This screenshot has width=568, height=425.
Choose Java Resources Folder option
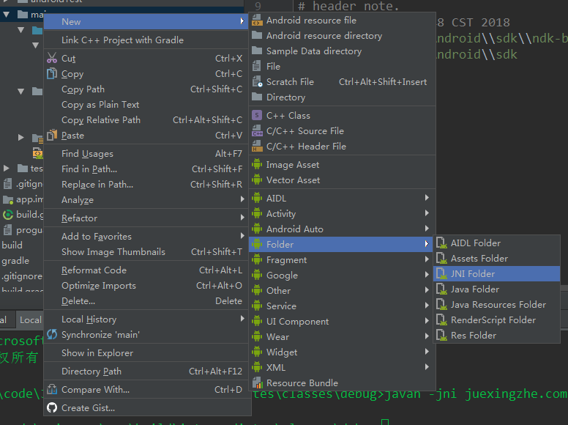point(497,305)
